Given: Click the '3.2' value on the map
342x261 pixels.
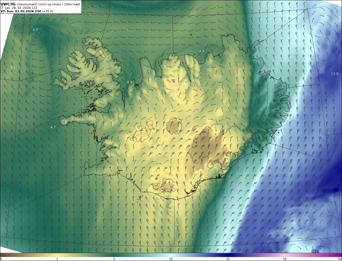Looking at the screenshot, I should [x=193, y=13].
